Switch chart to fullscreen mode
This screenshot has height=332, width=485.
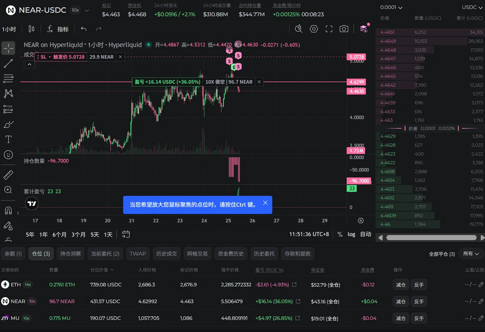tap(329, 29)
